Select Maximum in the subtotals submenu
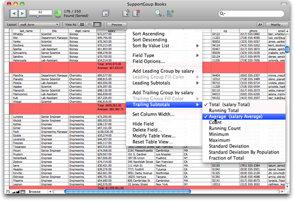 [x=244, y=140]
